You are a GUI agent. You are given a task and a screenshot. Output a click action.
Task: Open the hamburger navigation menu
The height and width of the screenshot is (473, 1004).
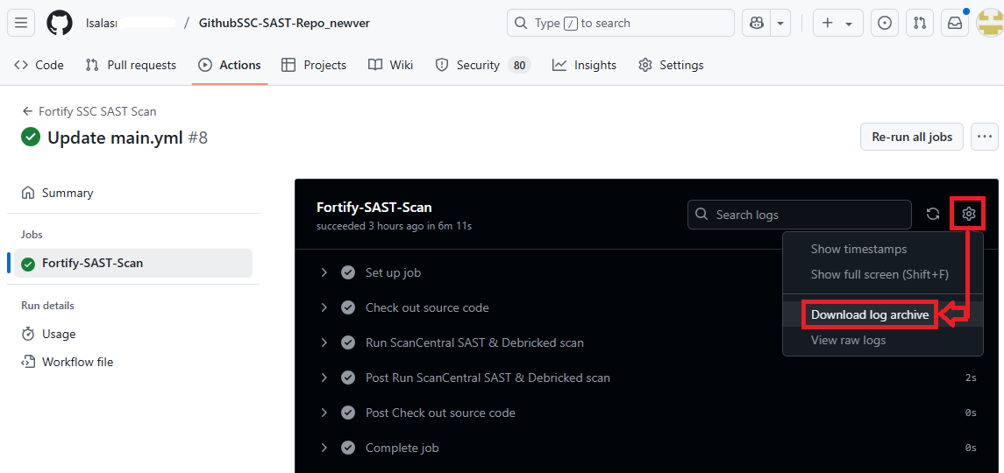(20, 23)
